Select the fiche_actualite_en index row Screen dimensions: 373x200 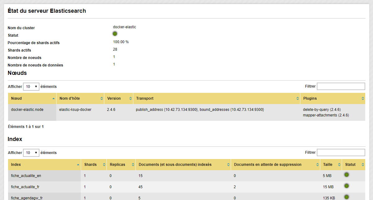click(187, 176)
